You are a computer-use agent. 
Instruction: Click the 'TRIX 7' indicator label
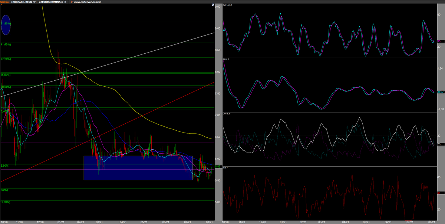pos(226,59)
